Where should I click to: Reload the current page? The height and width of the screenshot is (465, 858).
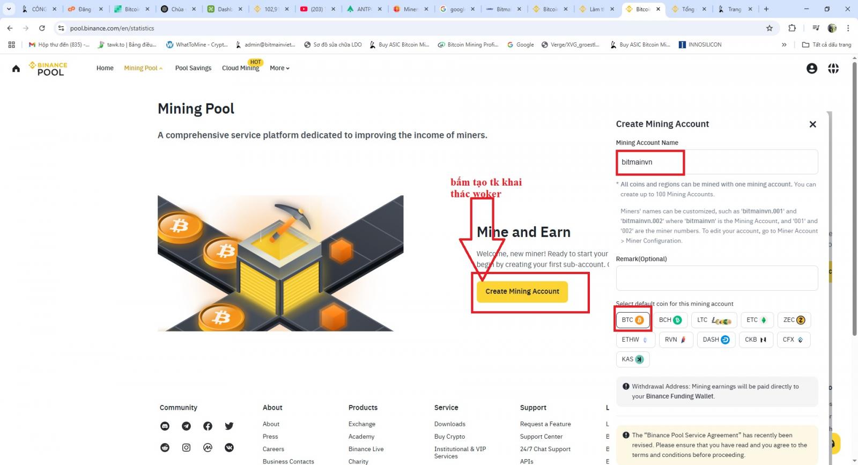[x=42, y=28]
